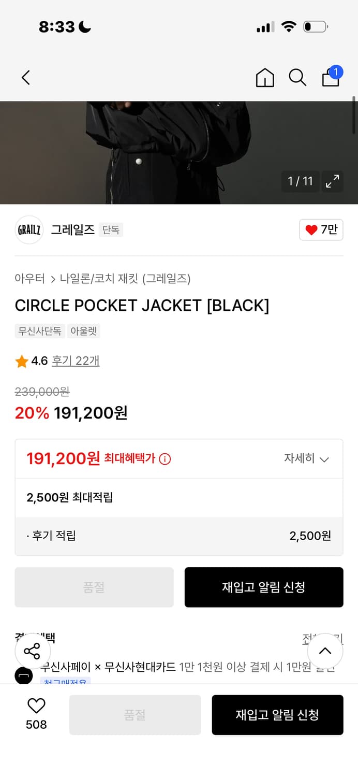The width and height of the screenshot is (358, 777).
Task: Expand the product image to fullscreen
Action: pos(333,181)
